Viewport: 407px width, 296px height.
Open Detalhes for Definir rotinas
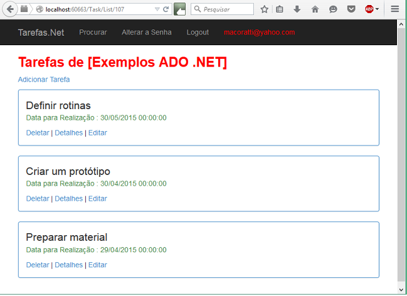coord(69,133)
